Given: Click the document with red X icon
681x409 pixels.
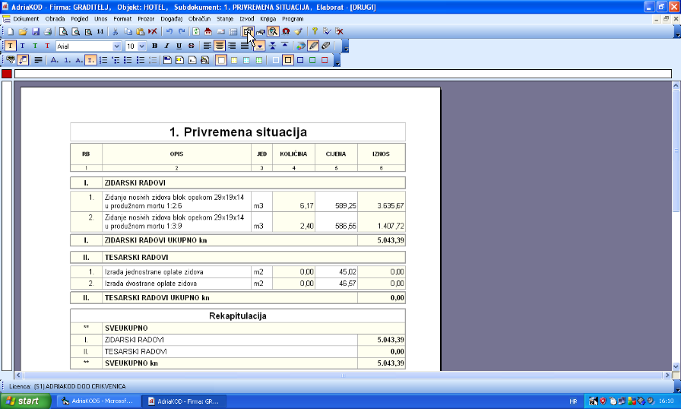Looking at the screenshot, I should (340, 32).
